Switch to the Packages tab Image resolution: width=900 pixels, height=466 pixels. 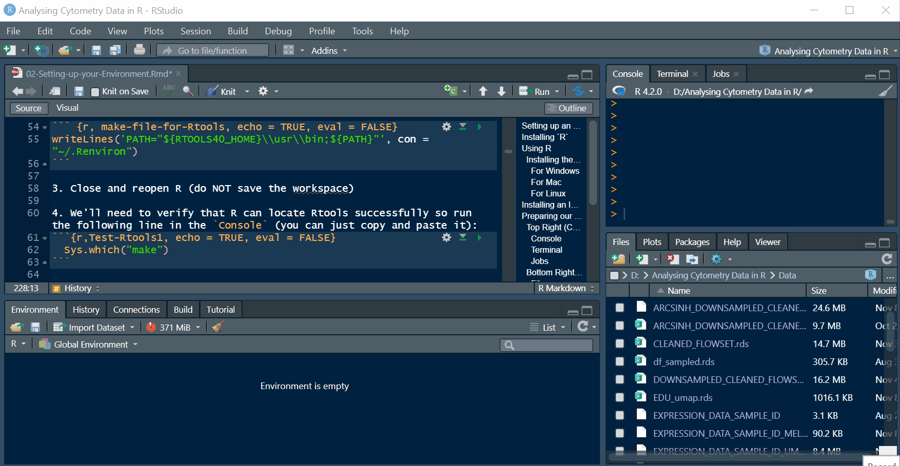click(x=692, y=242)
